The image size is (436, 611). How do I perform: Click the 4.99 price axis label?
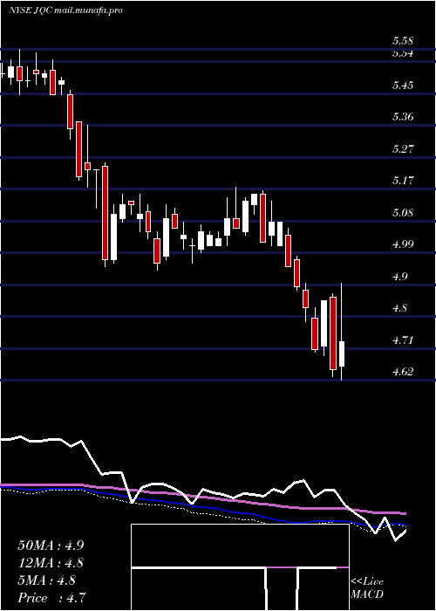pyautogui.click(x=403, y=244)
